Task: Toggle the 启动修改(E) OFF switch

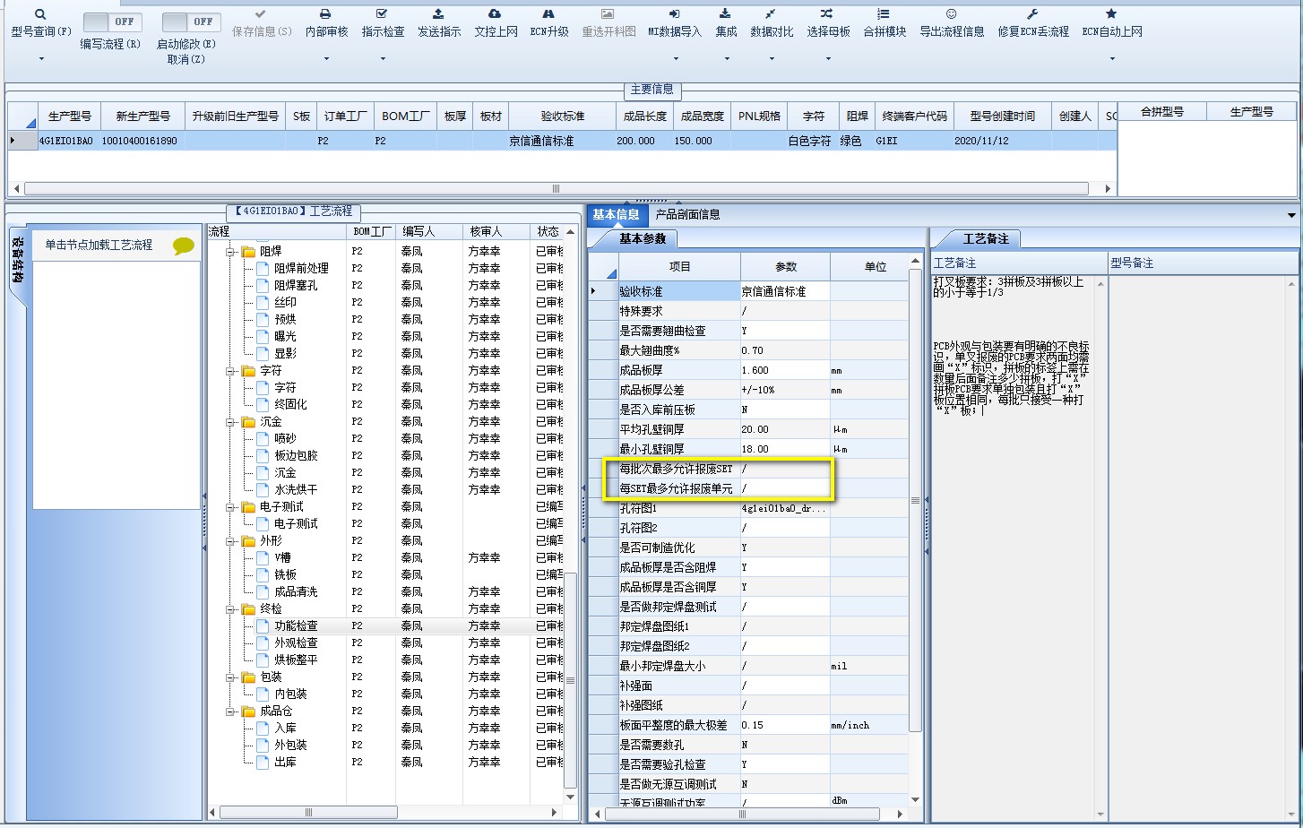Action: (x=192, y=22)
